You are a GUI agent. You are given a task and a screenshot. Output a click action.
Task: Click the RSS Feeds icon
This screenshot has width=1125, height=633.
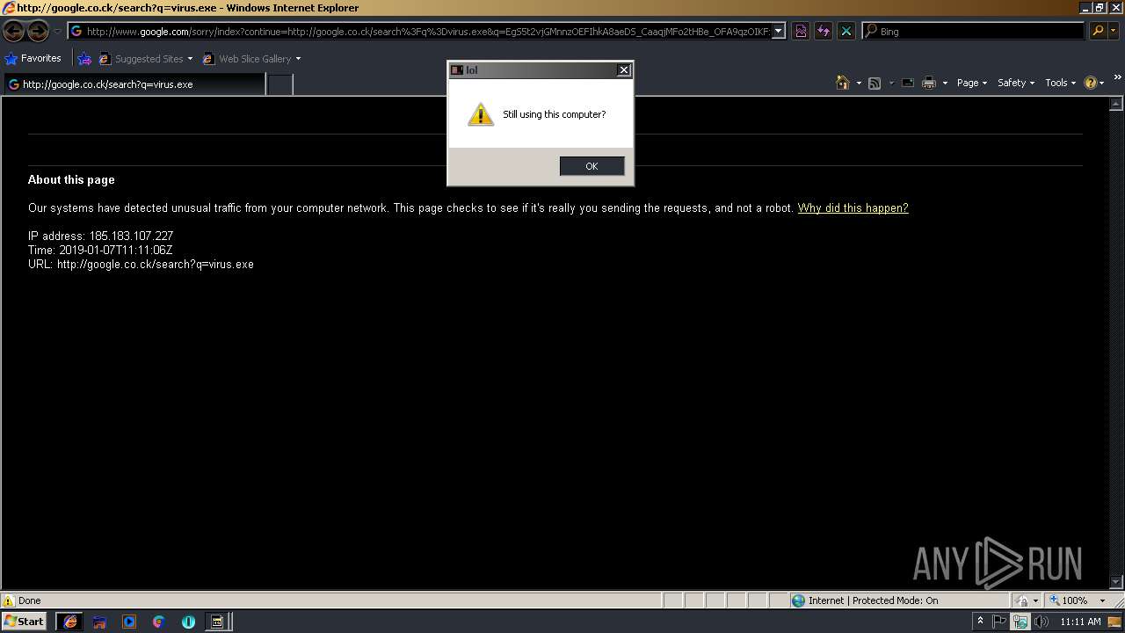[875, 83]
